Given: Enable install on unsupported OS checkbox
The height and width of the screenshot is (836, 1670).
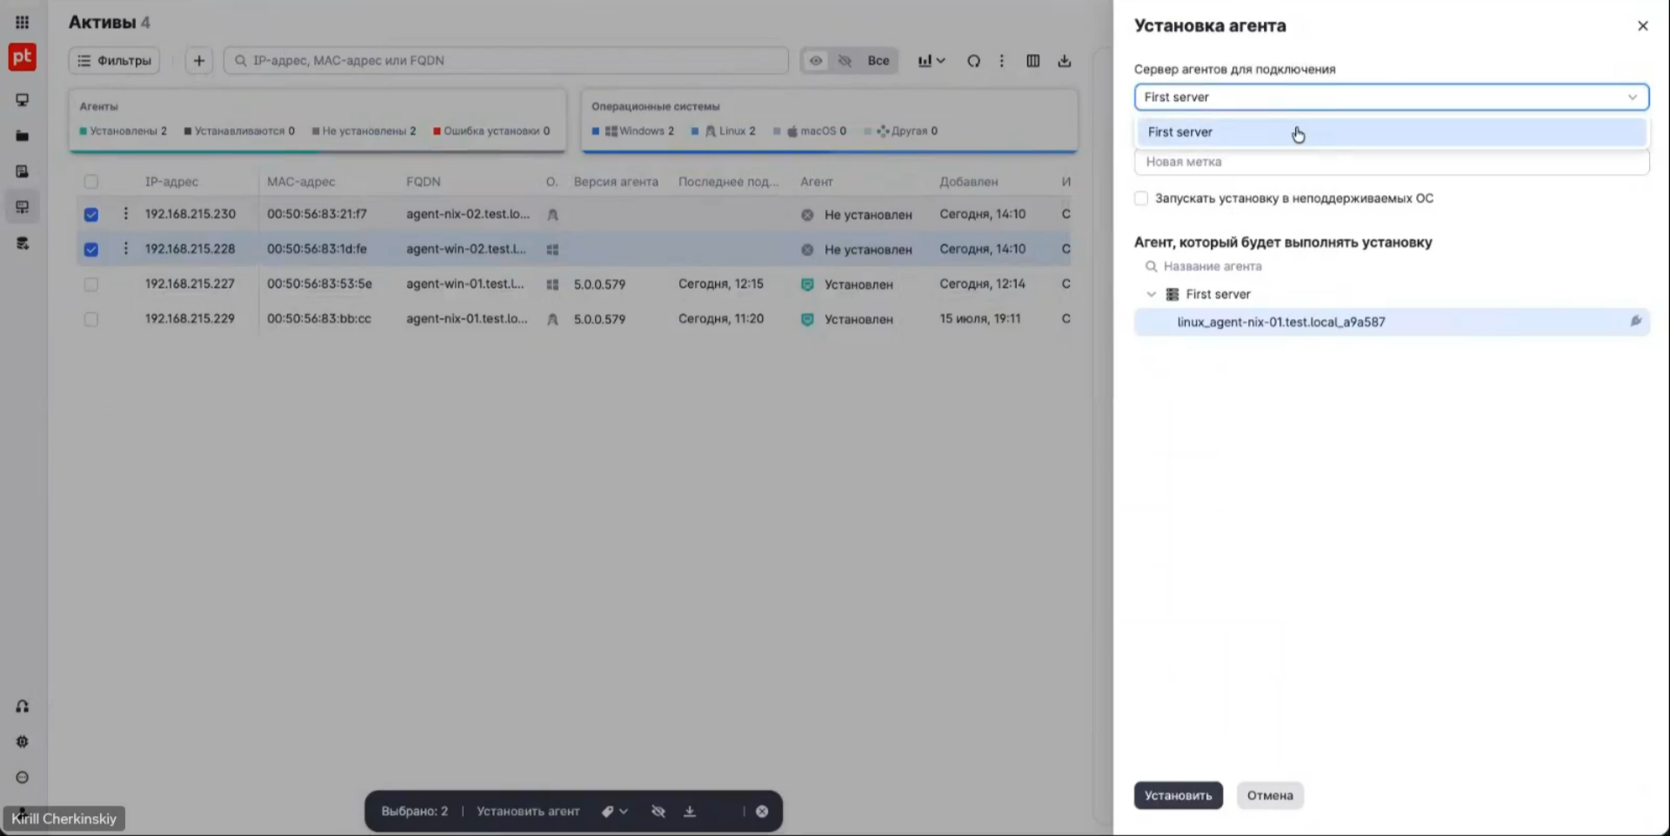Looking at the screenshot, I should coord(1141,198).
